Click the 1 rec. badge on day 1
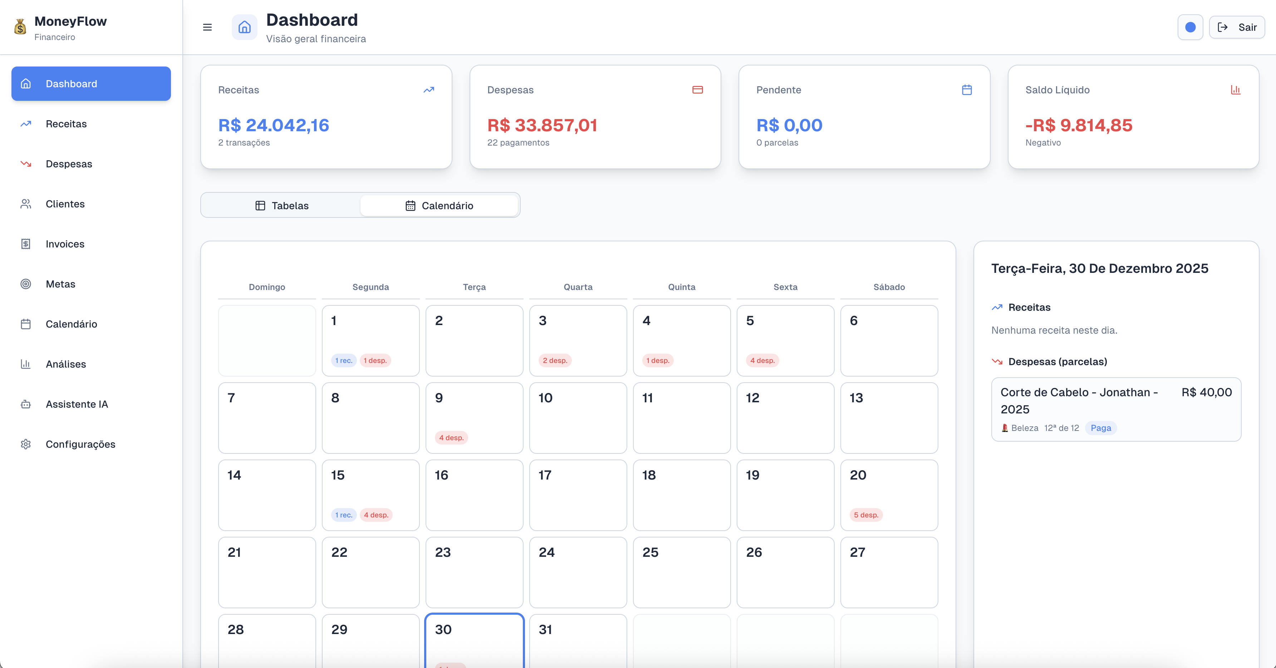 click(x=344, y=360)
